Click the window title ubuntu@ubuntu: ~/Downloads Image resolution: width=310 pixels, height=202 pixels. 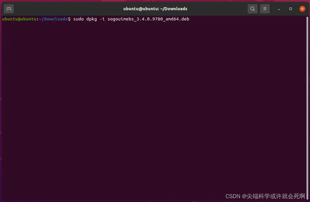coord(155,9)
